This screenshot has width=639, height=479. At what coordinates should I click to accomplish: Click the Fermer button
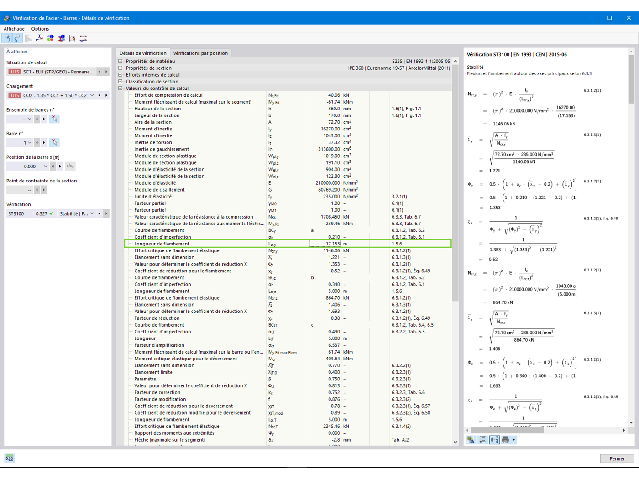(x=617, y=459)
